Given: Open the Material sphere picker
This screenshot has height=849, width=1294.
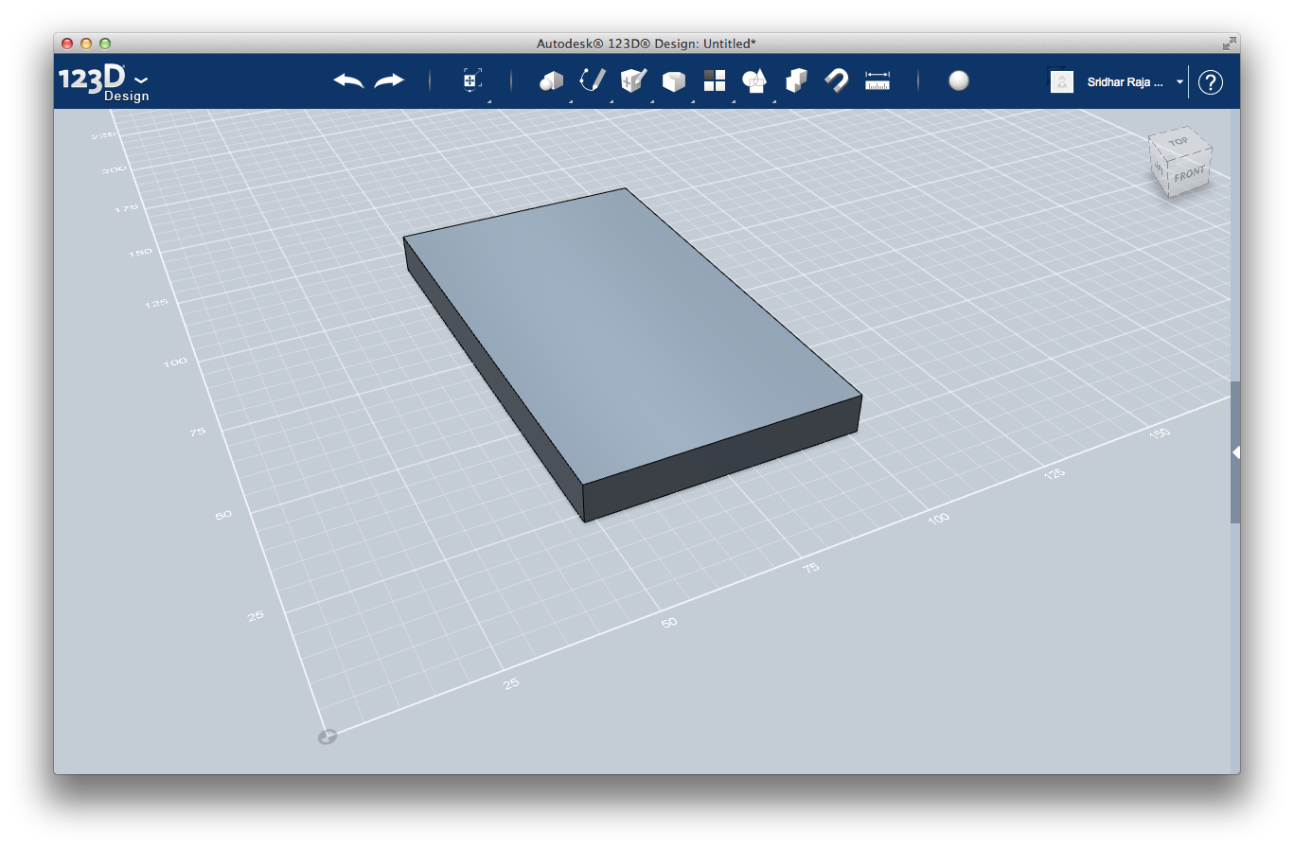Looking at the screenshot, I should point(959,80).
